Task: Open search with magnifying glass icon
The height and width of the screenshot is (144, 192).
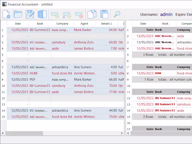Action: coord(117,14)
